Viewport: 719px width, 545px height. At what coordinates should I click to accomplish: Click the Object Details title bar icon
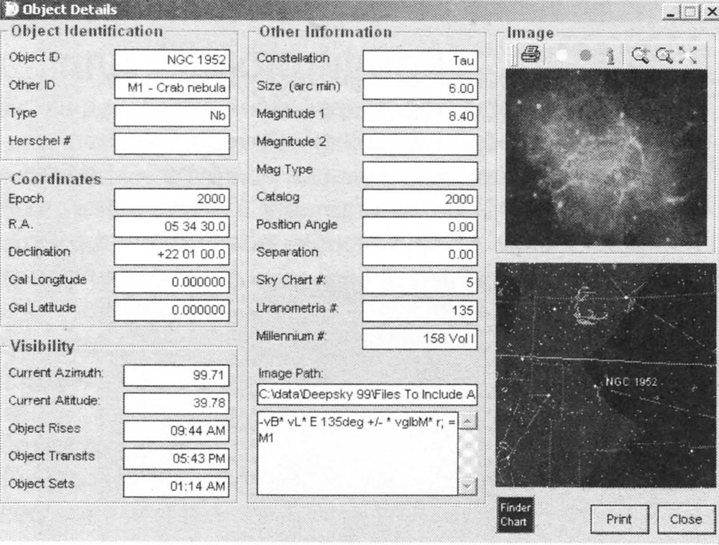coord(10,9)
